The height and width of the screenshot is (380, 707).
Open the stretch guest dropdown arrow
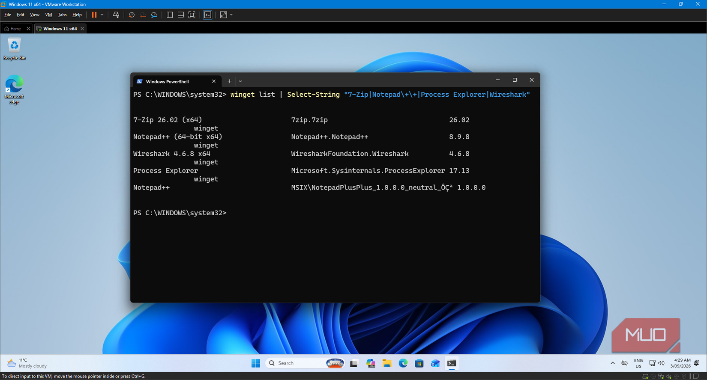coord(231,15)
